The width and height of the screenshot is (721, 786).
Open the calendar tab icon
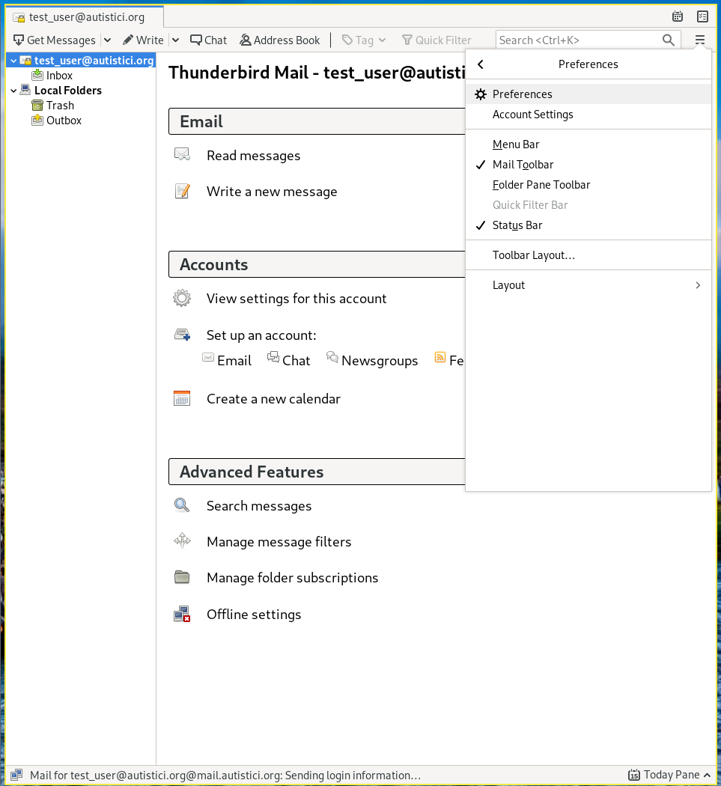678,16
